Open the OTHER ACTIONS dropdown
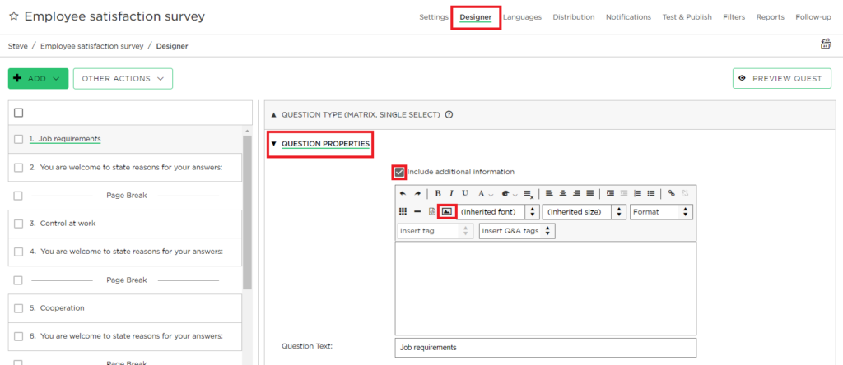This screenshot has height=365, width=843. pyautogui.click(x=123, y=78)
